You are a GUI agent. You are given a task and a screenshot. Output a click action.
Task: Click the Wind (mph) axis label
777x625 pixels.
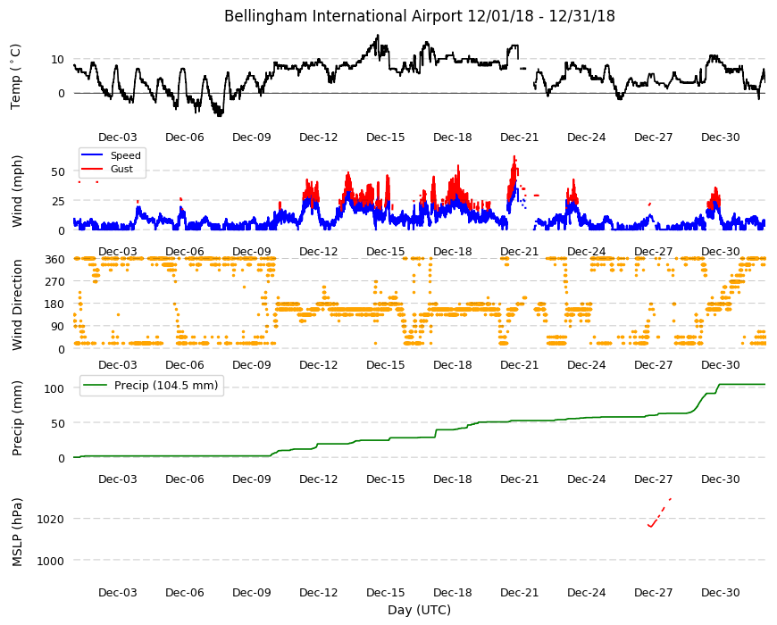click(17, 191)
